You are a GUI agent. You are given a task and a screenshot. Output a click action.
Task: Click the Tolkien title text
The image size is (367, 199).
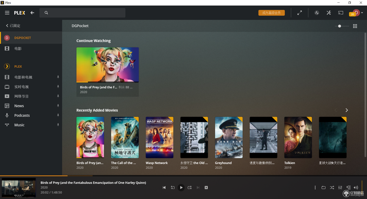pyautogui.click(x=289, y=163)
